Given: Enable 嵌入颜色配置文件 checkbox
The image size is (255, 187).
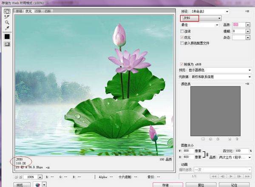Looking at the screenshot, I should [182, 43].
